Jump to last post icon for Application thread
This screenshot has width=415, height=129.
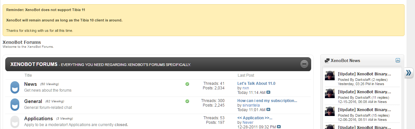279,127
